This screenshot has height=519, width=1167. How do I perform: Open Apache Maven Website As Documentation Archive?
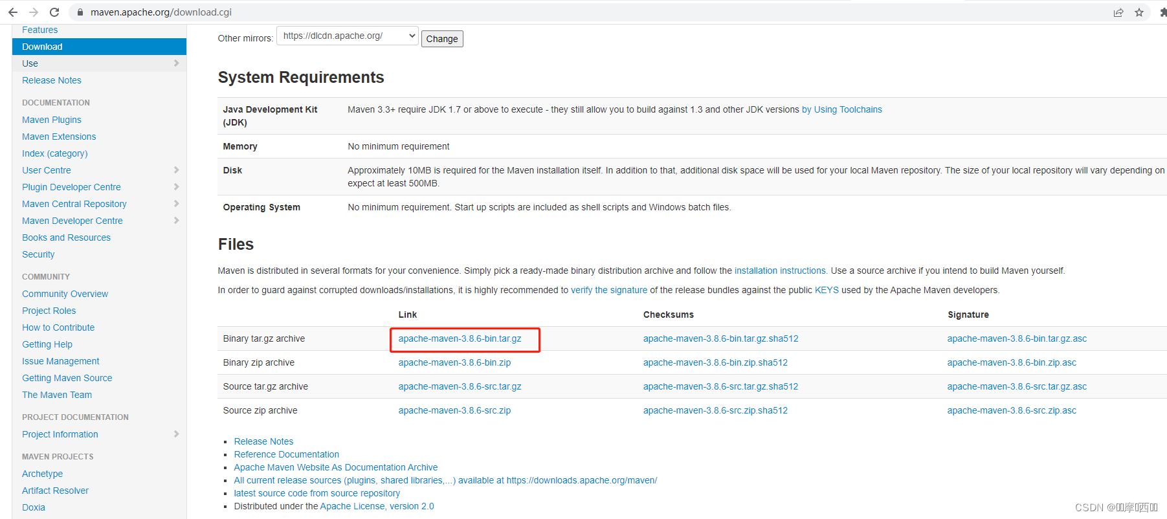click(335, 467)
